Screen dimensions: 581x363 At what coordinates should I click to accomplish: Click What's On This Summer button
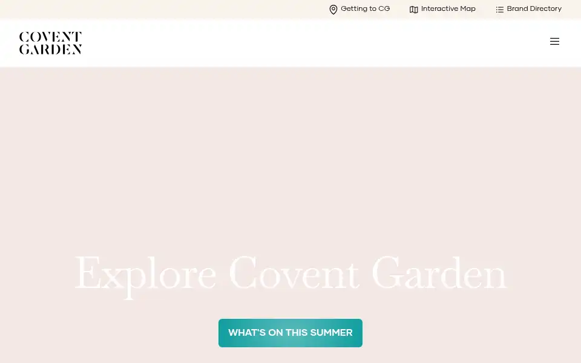(x=290, y=333)
